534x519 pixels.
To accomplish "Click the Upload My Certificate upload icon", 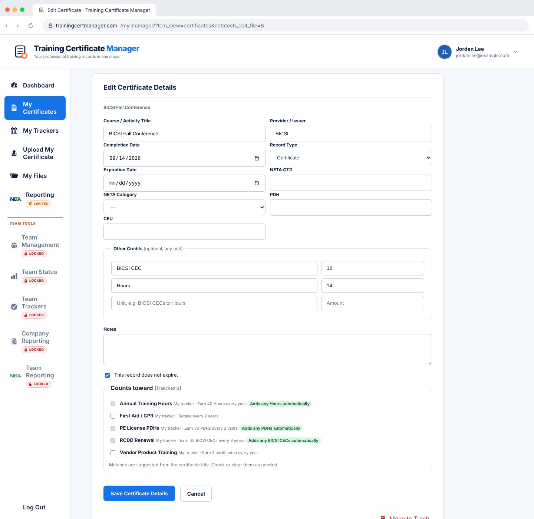I will [14, 153].
